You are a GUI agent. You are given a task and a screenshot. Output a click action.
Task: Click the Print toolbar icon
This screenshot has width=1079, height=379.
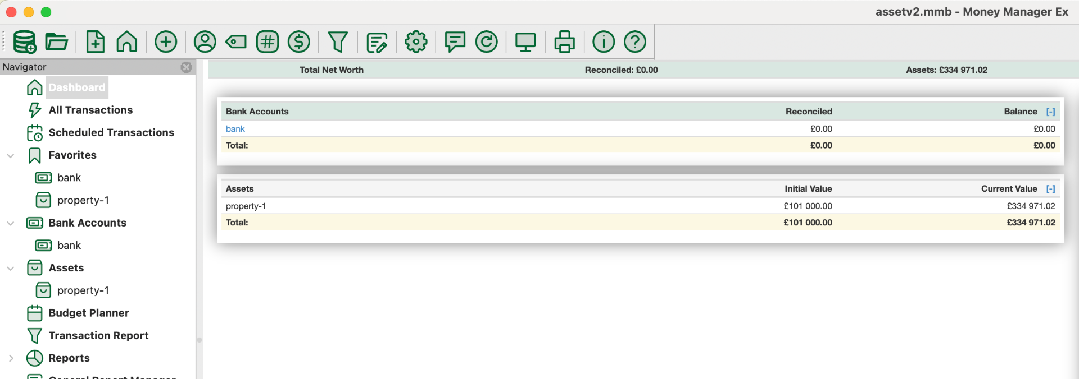point(564,41)
